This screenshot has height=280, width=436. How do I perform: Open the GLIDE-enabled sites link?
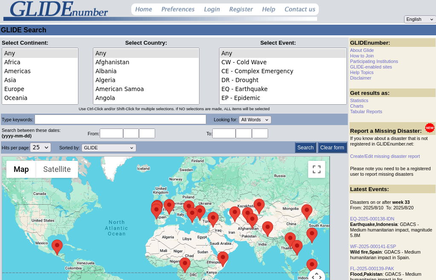click(371, 67)
